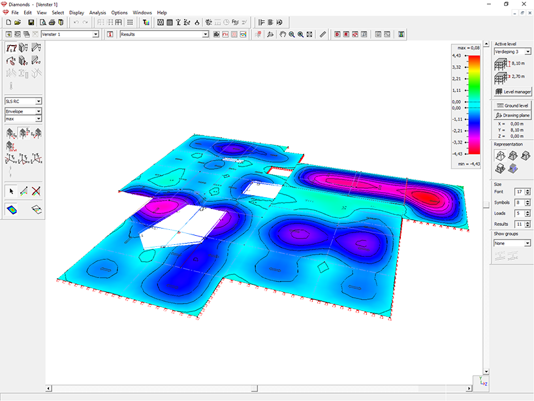Toggle the colored contour plot display
This screenshot has height=401, width=534.
click(x=12, y=209)
